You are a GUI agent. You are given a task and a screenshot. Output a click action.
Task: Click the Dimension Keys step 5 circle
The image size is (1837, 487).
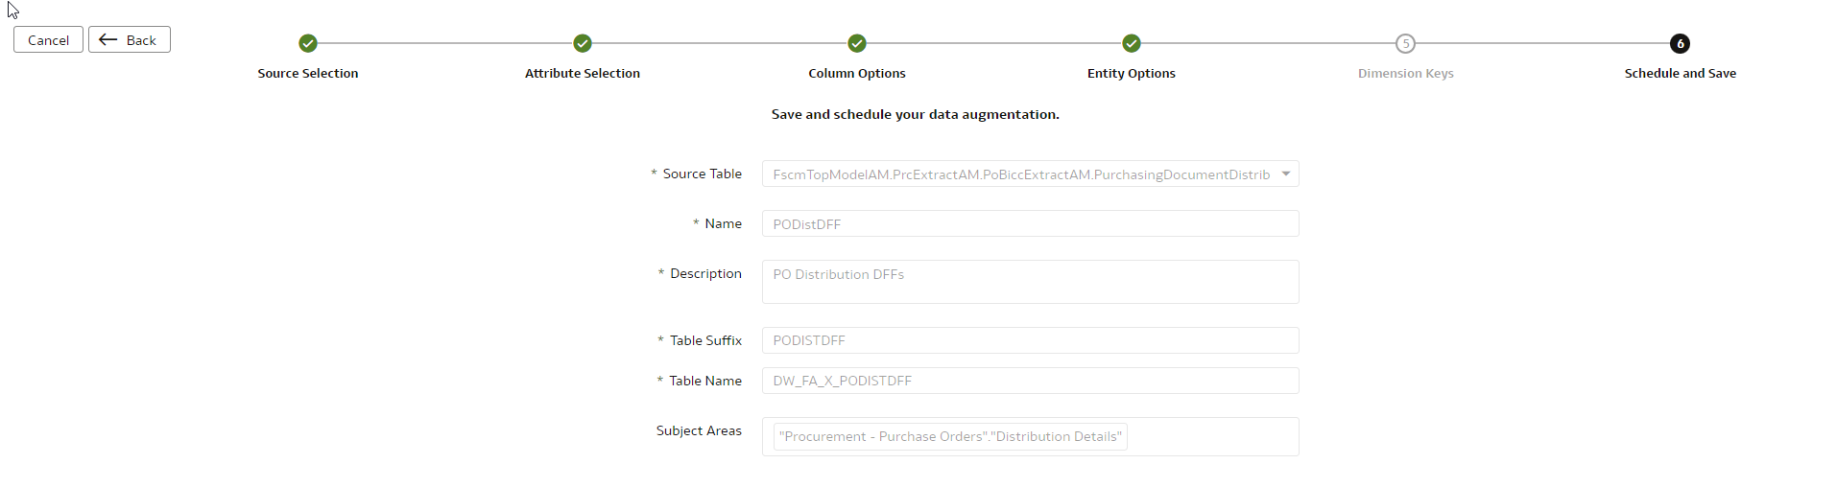(x=1405, y=43)
